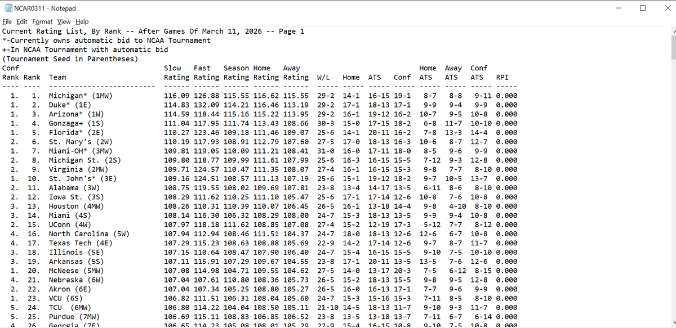Image resolution: width=676 pixels, height=328 pixels.
Task: Click the text 'Iowa St. (3S)'
Action: (x=77, y=197)
